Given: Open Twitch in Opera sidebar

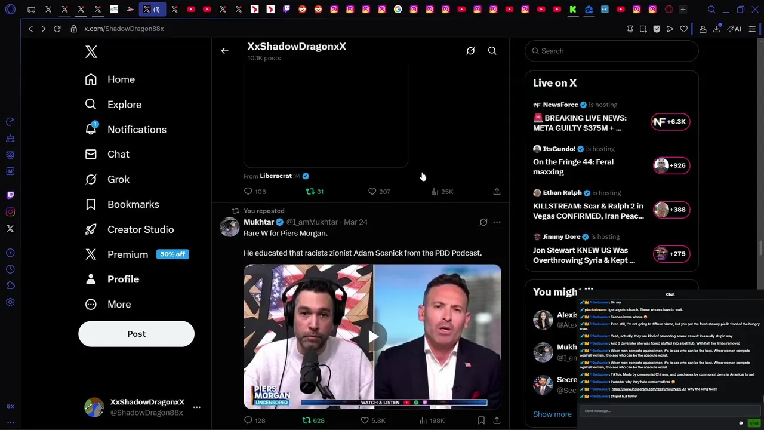Looking at the screenshot, I should tap(10, 195).
